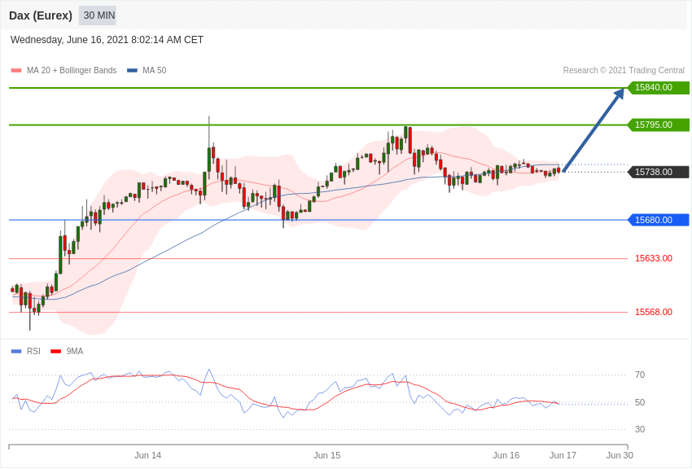Click the MA 50 blue legend swatch
Viewport: 692px width, 469px height.
pos(132,71)
